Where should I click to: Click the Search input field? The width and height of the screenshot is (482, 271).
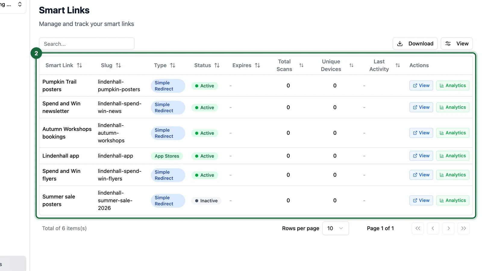coord(87,44)
